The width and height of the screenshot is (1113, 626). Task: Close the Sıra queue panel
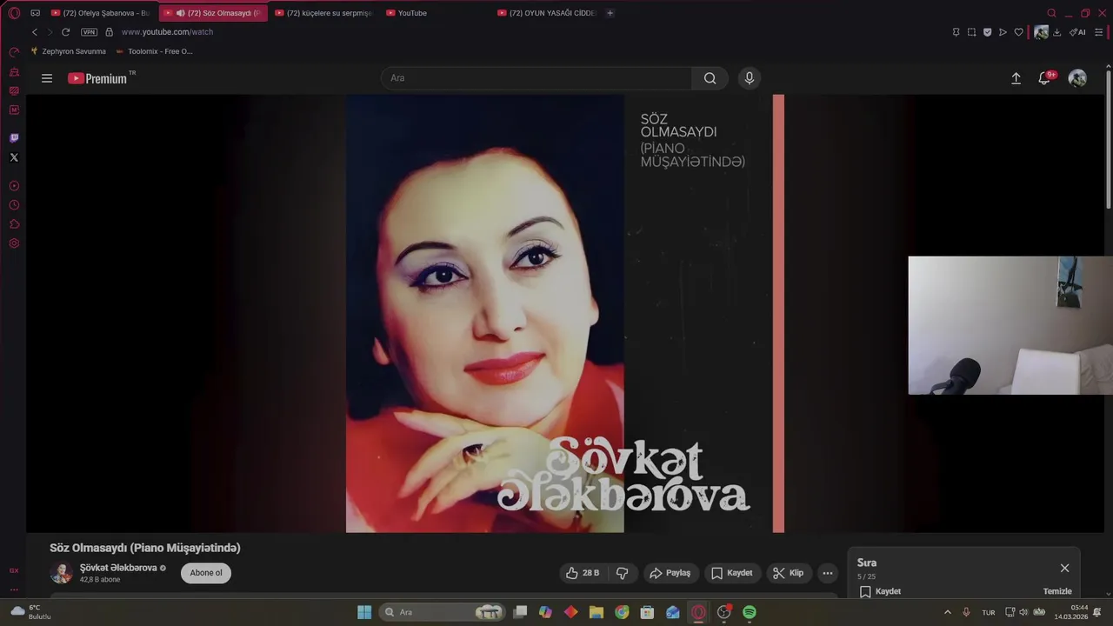1064,568
